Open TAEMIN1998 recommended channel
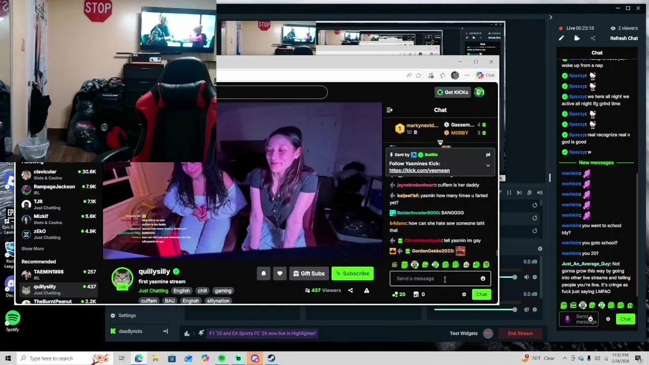This screenshot has width=649, height=365. tap(58, 274)
